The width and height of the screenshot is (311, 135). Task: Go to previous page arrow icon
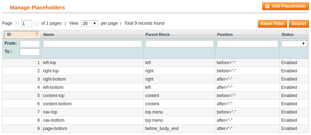[16, 24]
